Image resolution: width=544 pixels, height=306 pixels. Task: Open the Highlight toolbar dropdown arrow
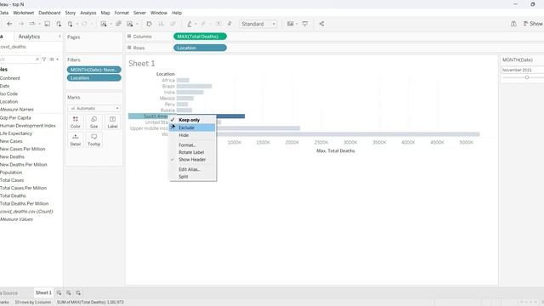(x=195, y=24)
